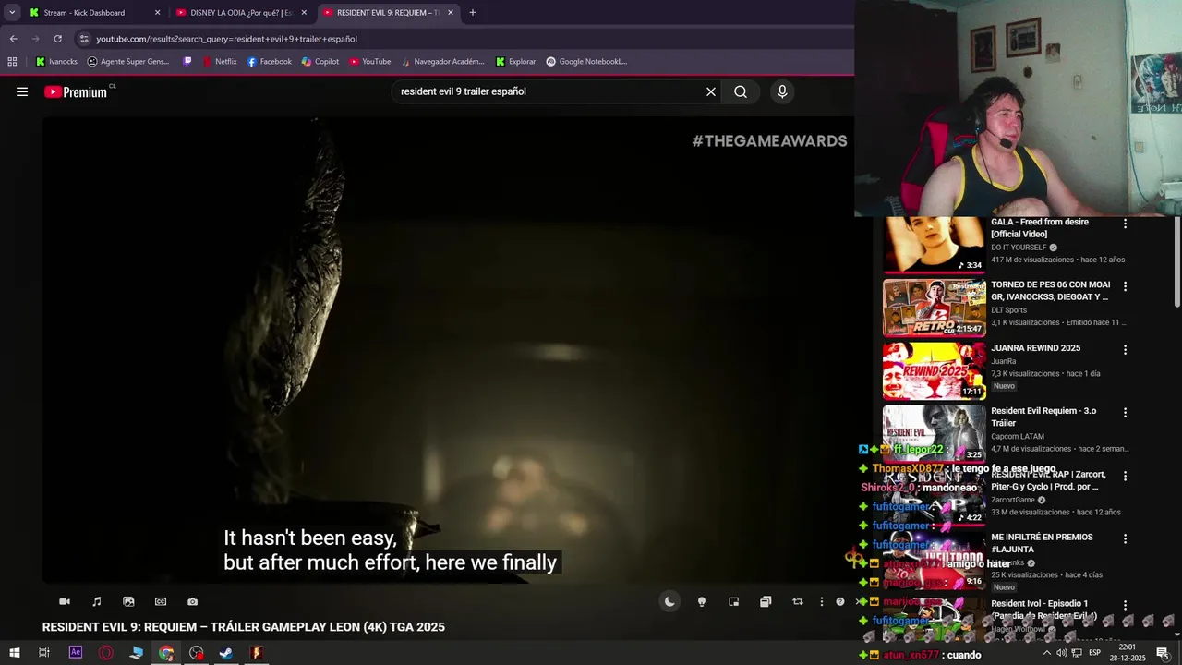Image resolution: width=1182 pixels, height=665 pixels.
Task: Play JUANRA REWIND 2025 thumbnail
Action: click(x=934, y=371)
